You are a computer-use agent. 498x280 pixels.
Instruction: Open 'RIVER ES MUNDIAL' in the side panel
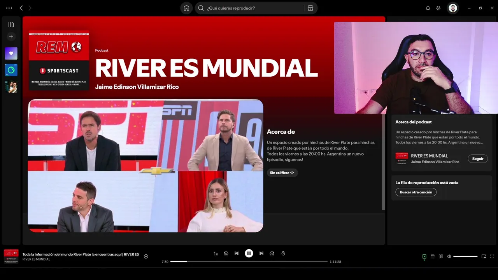[x=430, y=156]
